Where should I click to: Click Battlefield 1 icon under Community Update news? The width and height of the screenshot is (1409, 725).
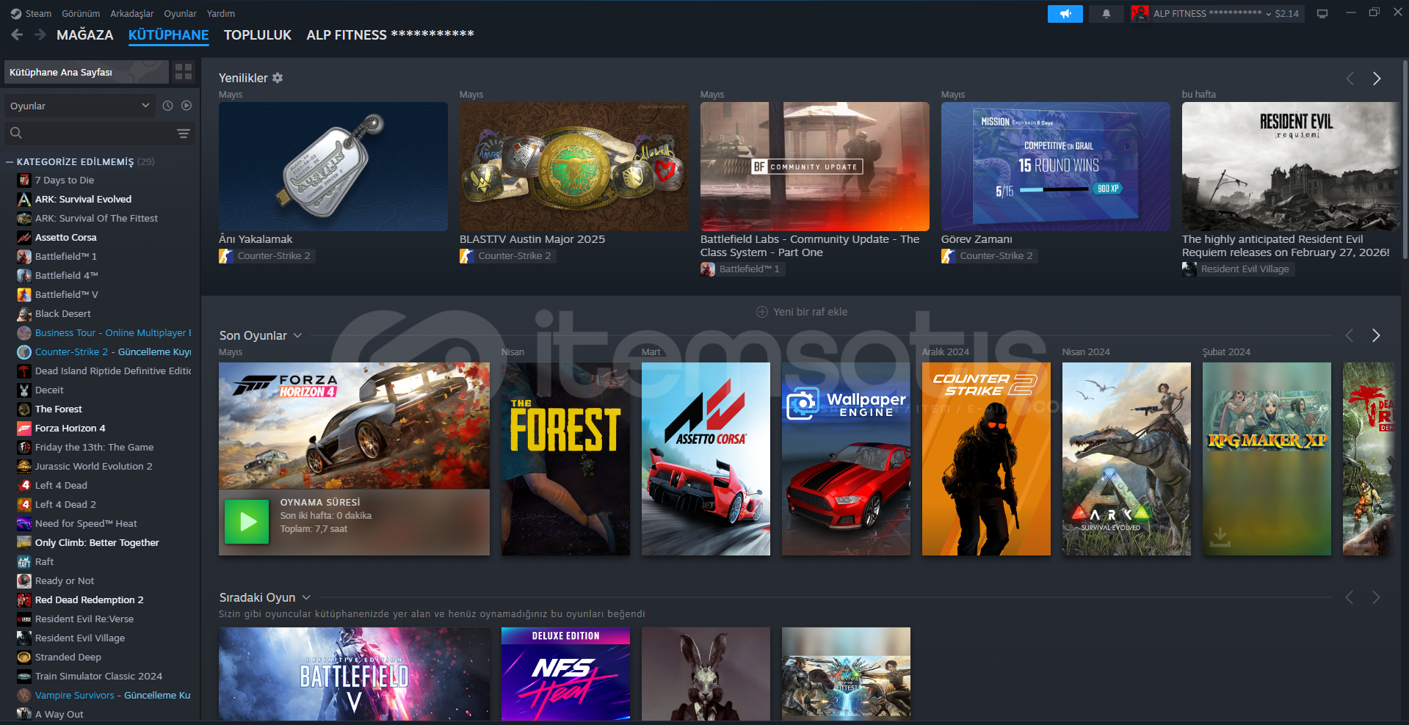coord(707,269)
